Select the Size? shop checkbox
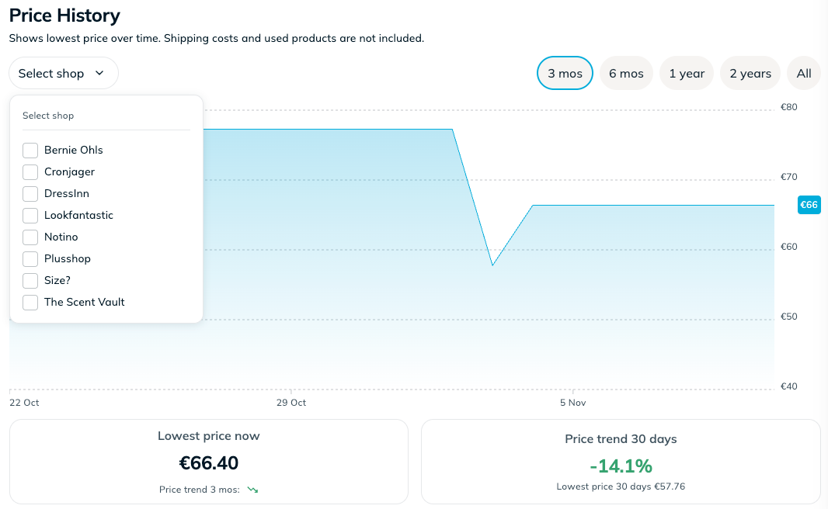Image resolution: width=828 pixels, height=509 pixels. click(30, 280)
